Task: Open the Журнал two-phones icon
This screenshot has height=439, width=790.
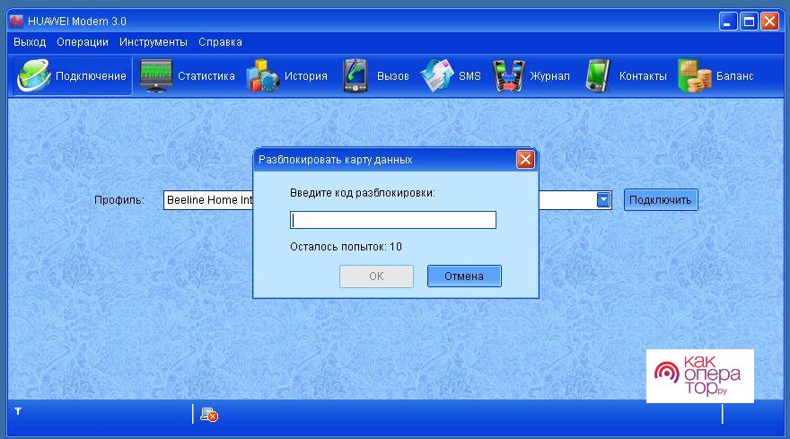Action: coord(508,75)
